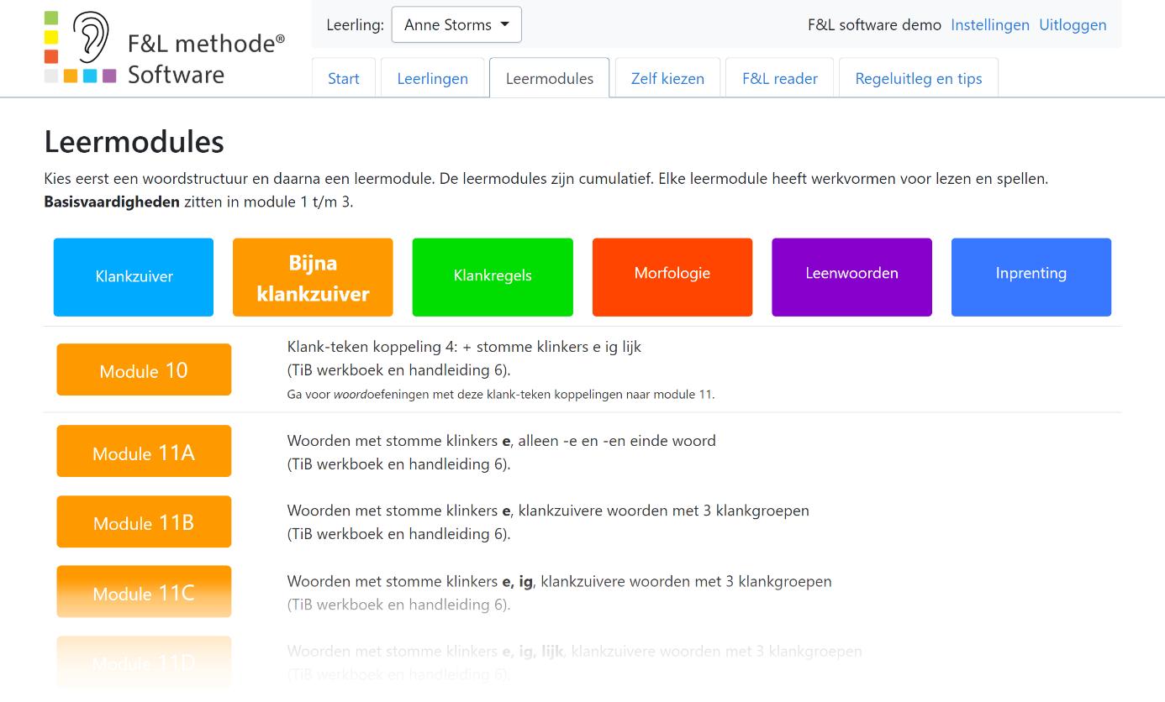Open Module 11B

[x=144, y=521]
